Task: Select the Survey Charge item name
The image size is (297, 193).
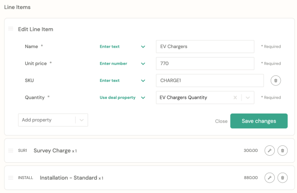Action: pos(52,151)
